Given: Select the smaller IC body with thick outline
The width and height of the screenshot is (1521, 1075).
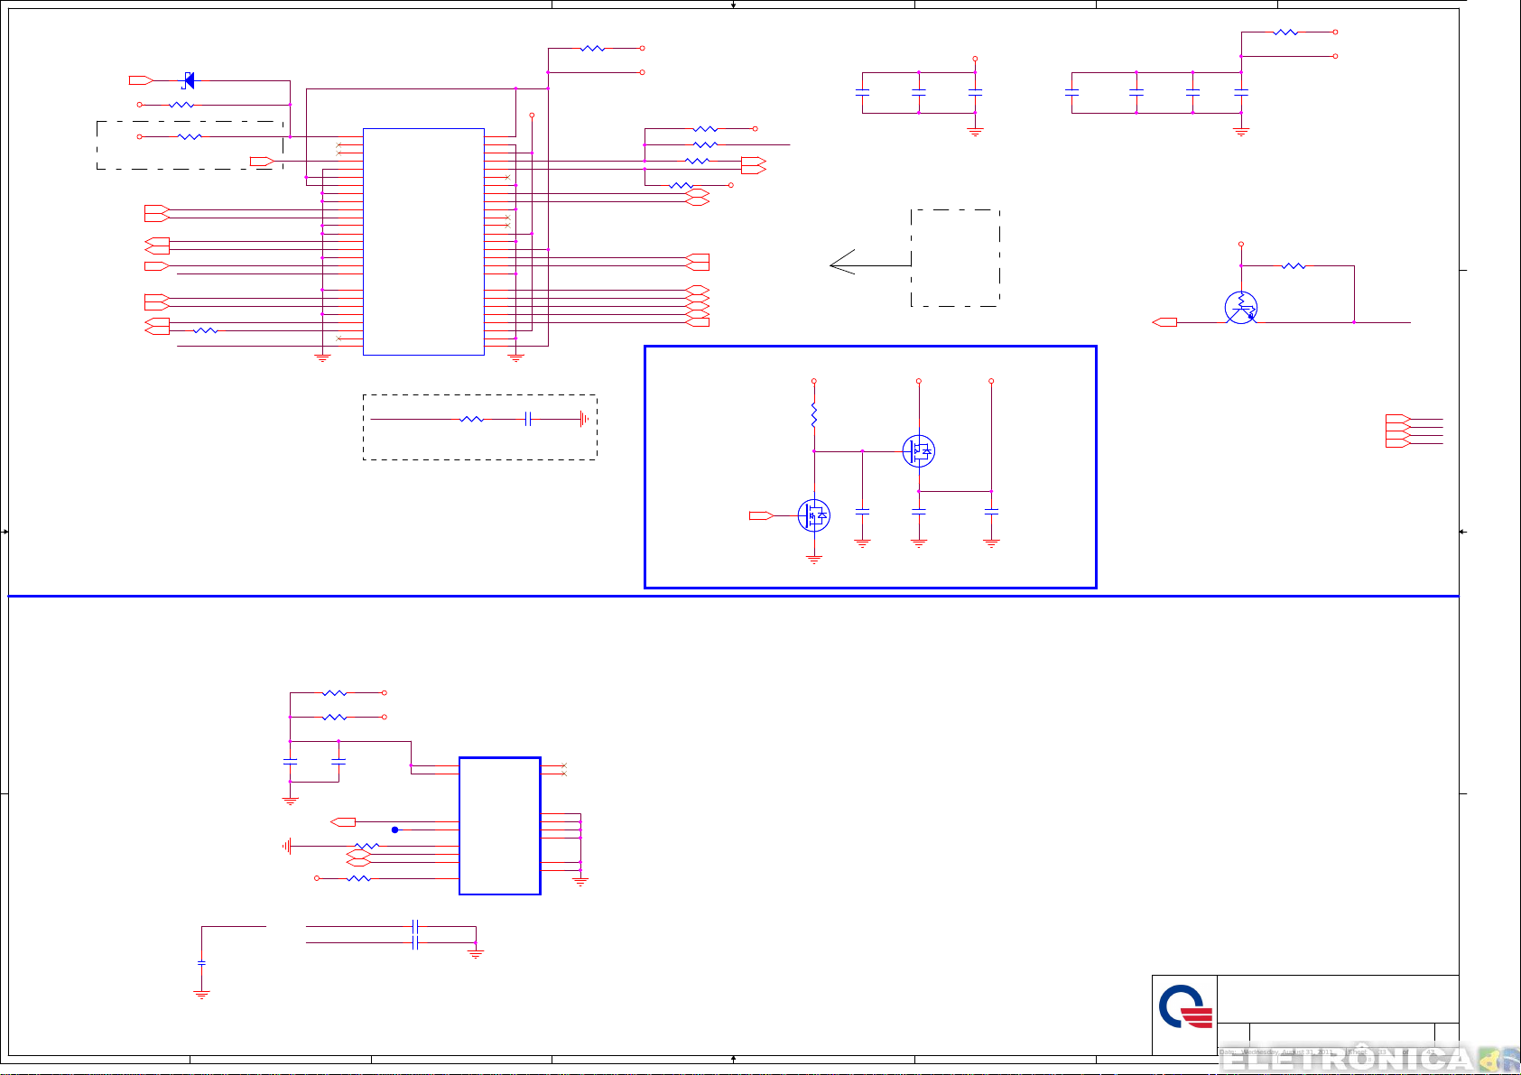Looking at the screenshot, I should point(500,826).
